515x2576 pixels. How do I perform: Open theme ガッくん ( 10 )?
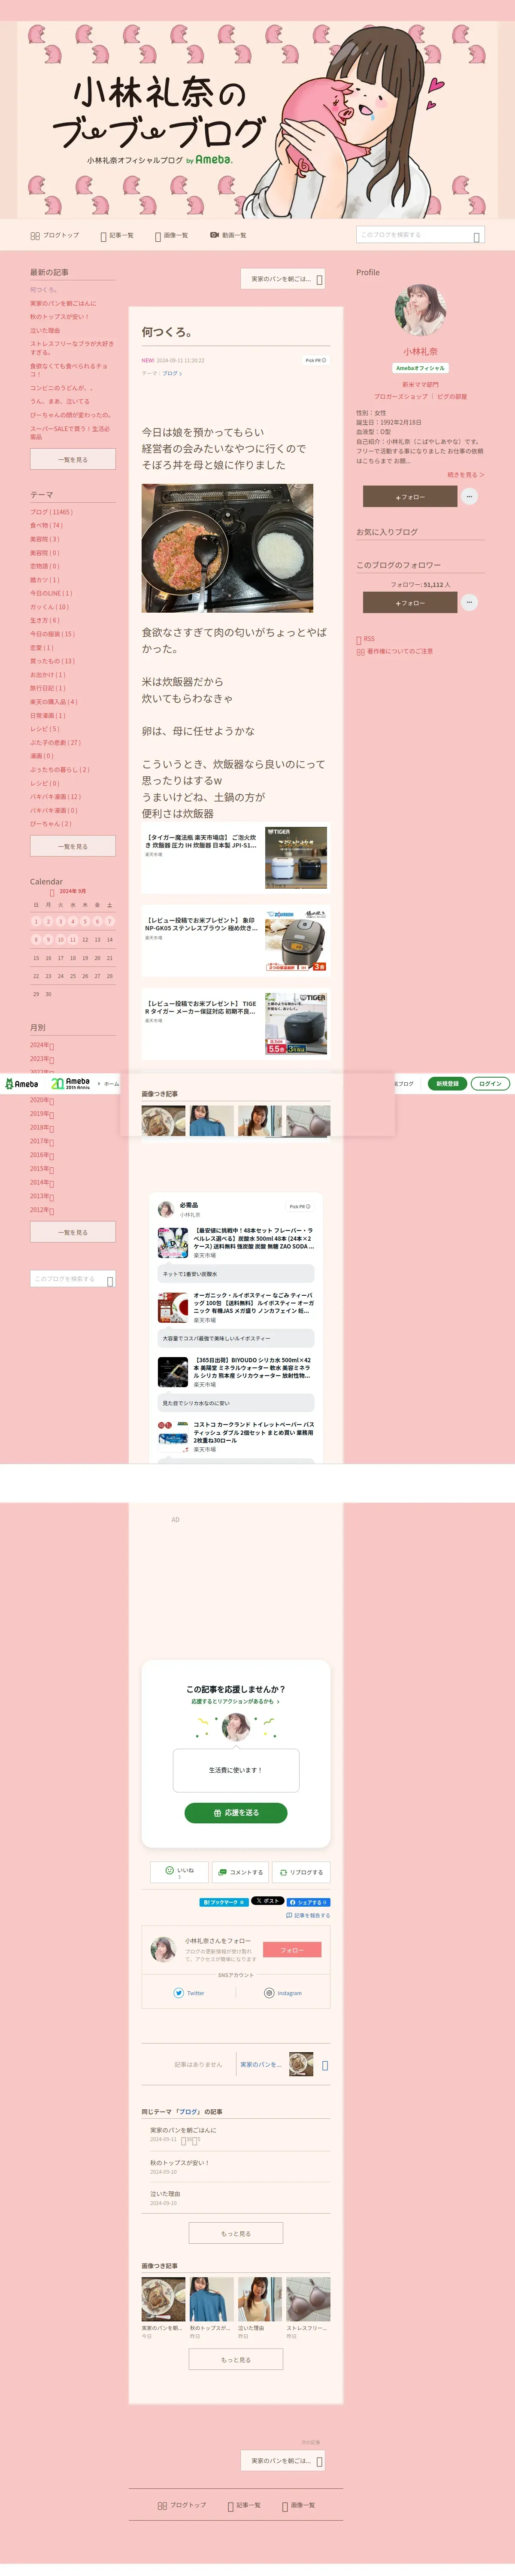[x=49, y=607]
